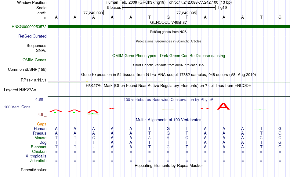Viewport: 290px width, 177px height.
Task: Click the Repeating Elements by RepeatMasker title
Action: (x=169, y=165)
